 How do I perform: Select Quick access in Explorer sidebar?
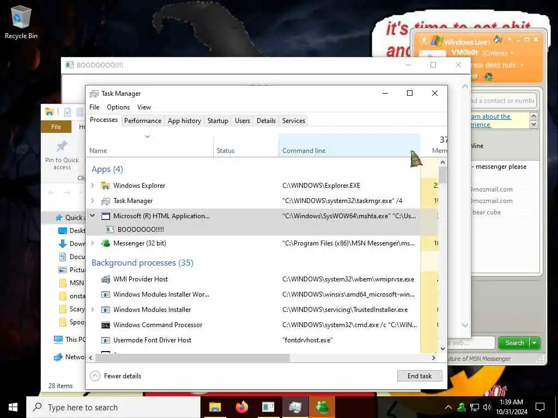click(x=69, y=218)
